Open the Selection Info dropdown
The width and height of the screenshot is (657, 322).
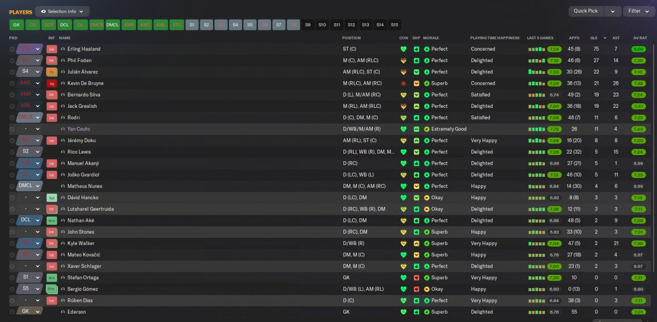[x=62, y=11]
